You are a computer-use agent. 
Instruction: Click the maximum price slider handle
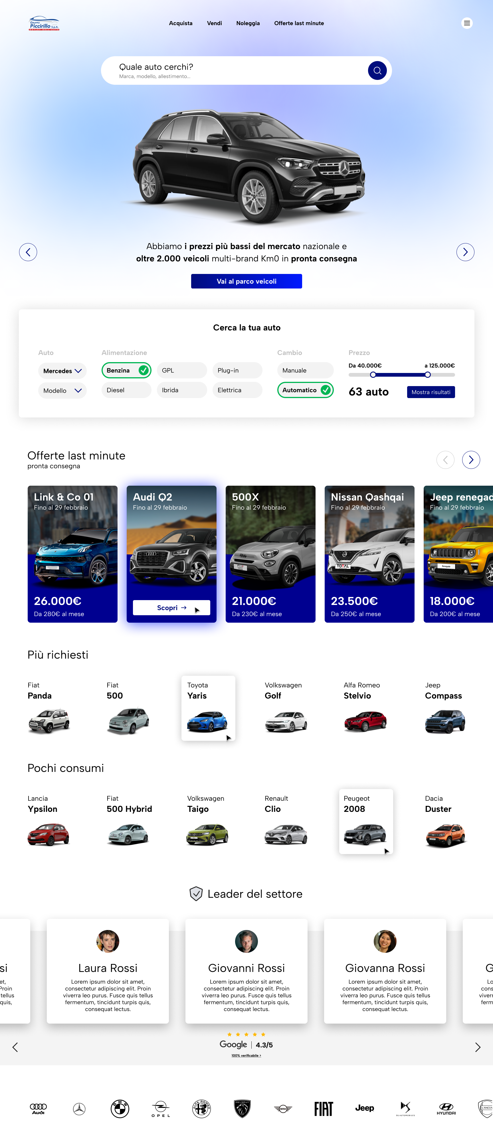427,375
